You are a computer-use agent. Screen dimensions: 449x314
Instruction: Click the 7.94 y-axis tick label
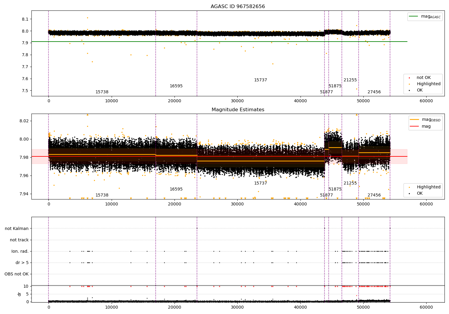point(24,194)
